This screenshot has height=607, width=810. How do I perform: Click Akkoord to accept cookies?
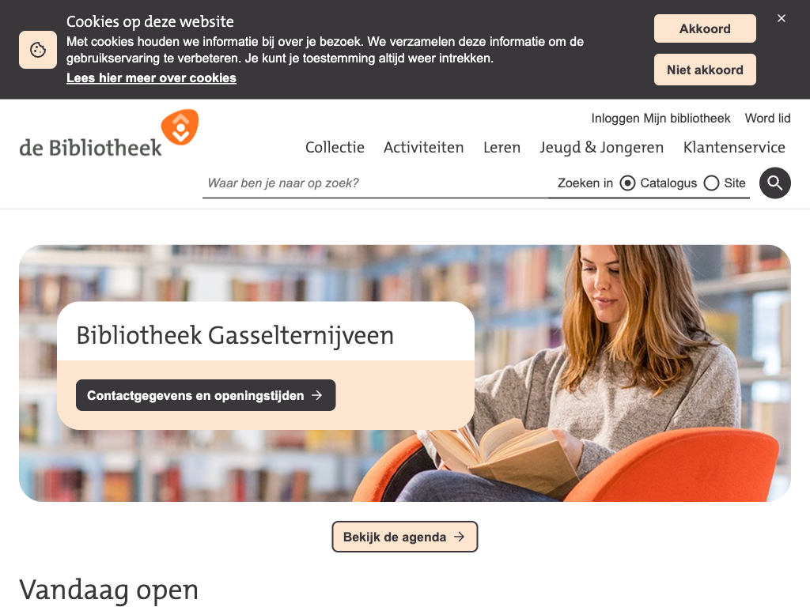point(705,28)
